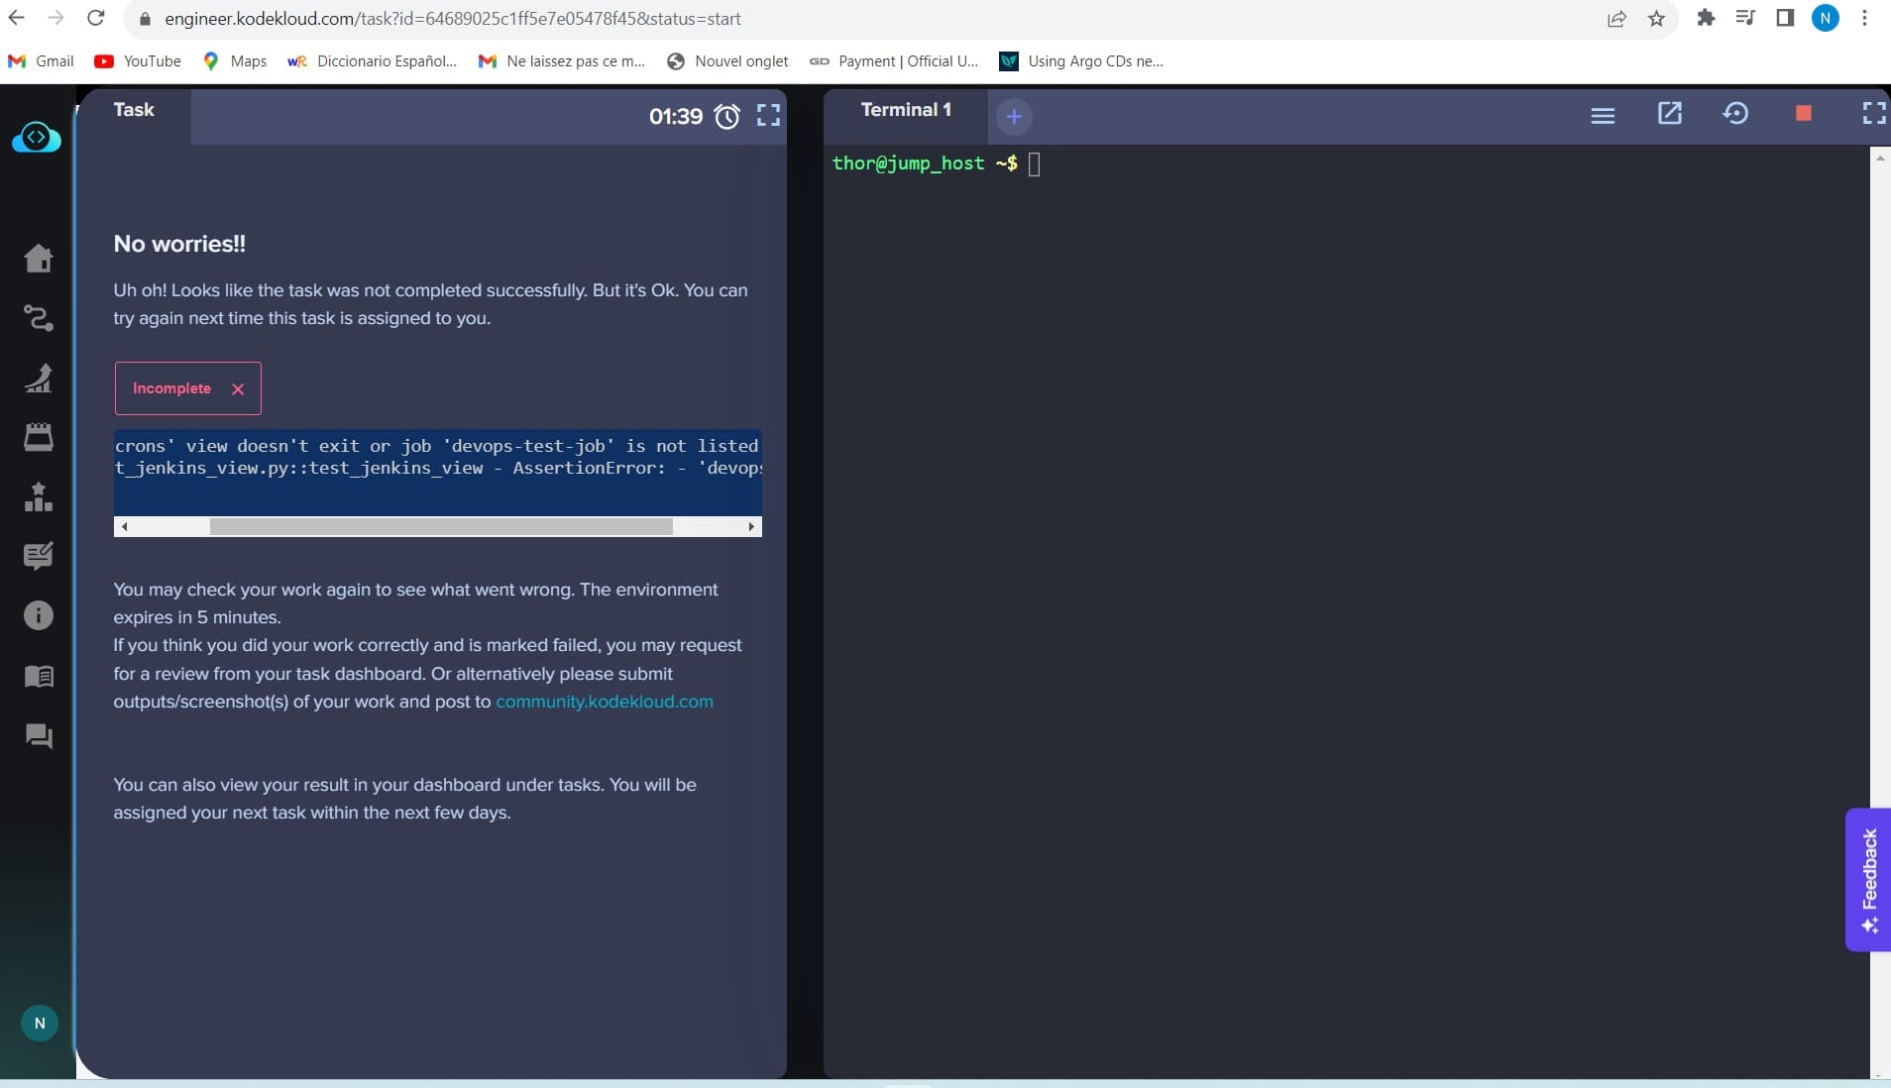1891x1088 pixels.
Task: Select the Task tab
Action: point(134,110)
